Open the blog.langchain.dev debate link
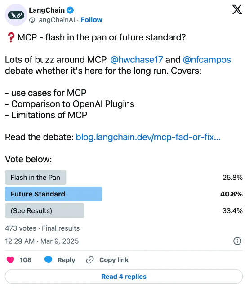This screenshot has height=290, width=249. (x=148, y=137)
